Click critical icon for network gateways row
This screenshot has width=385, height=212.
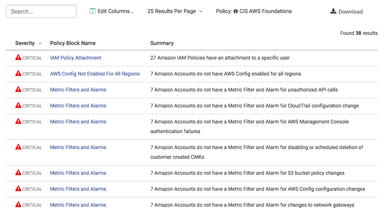(x=18, y=205)
